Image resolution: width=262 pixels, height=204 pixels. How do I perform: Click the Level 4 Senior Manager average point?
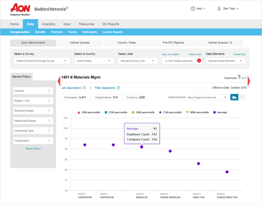170,151
